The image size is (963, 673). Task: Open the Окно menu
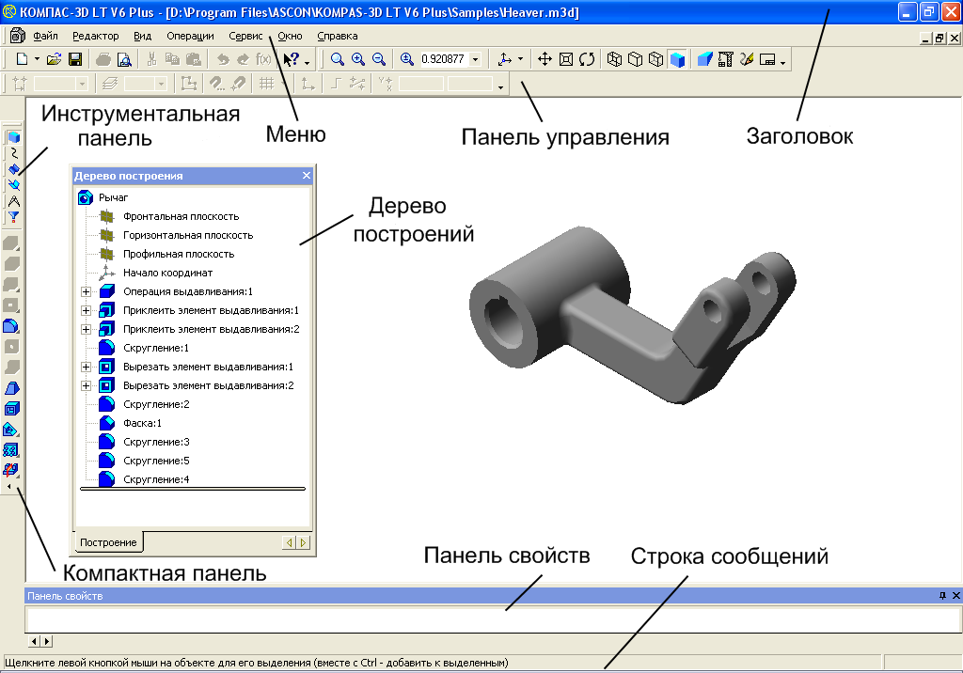point(290,37)
